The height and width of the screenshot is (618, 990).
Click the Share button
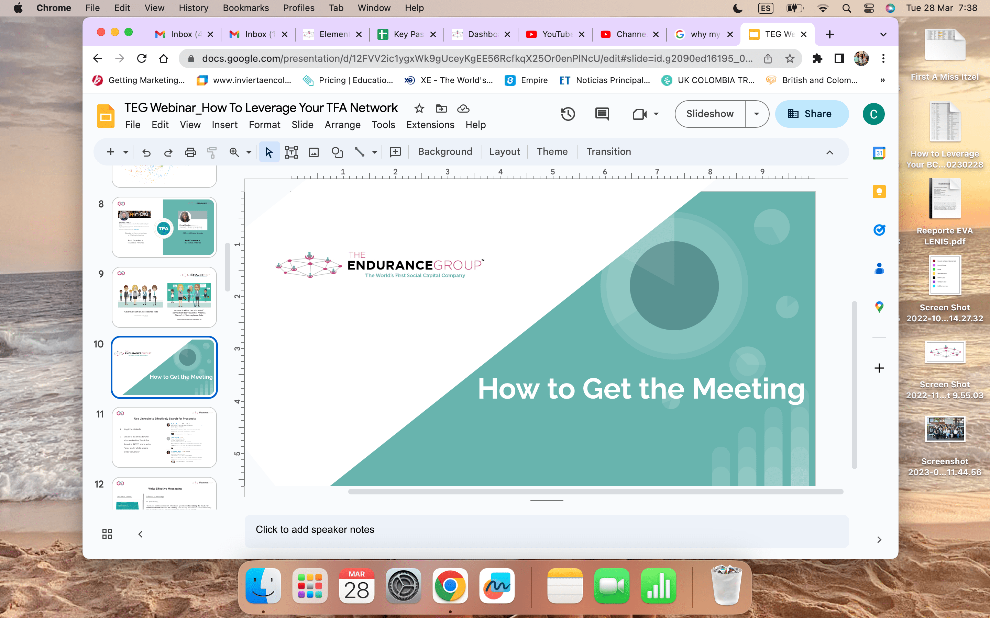[x=811, y=114]
